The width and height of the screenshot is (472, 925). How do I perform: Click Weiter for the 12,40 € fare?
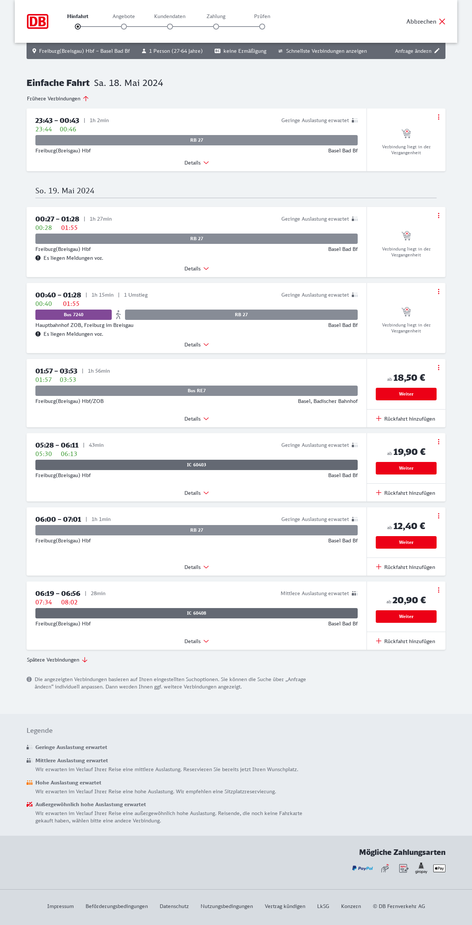pyautogui.click(x=406, y=542)
